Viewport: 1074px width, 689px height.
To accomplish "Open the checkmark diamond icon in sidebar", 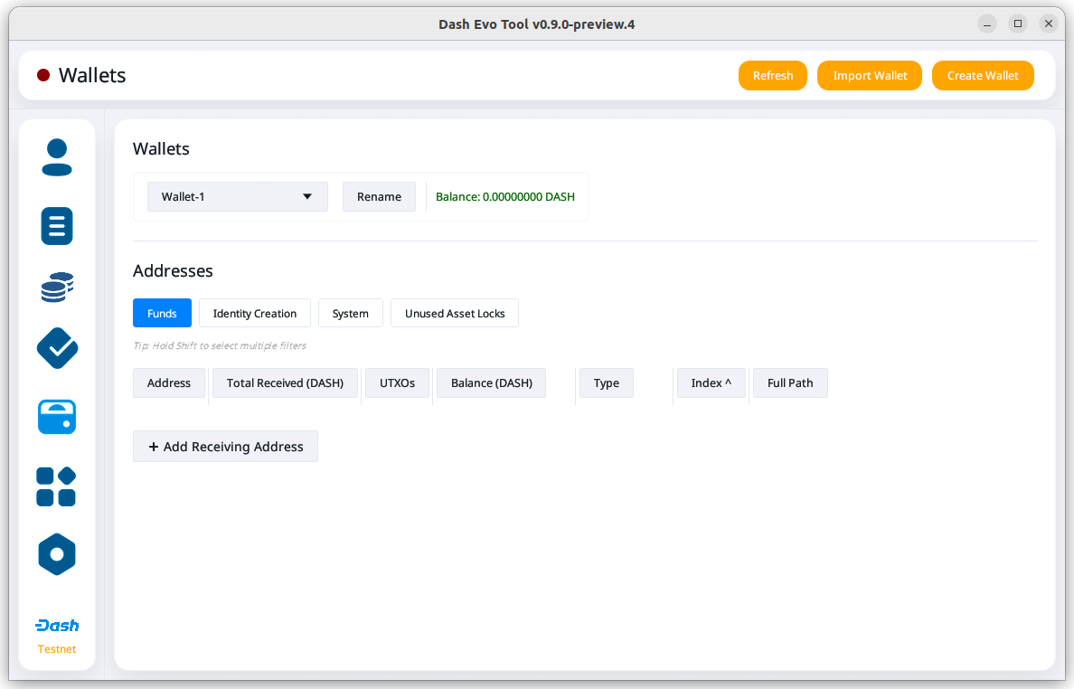I will [x=57, y=348].
